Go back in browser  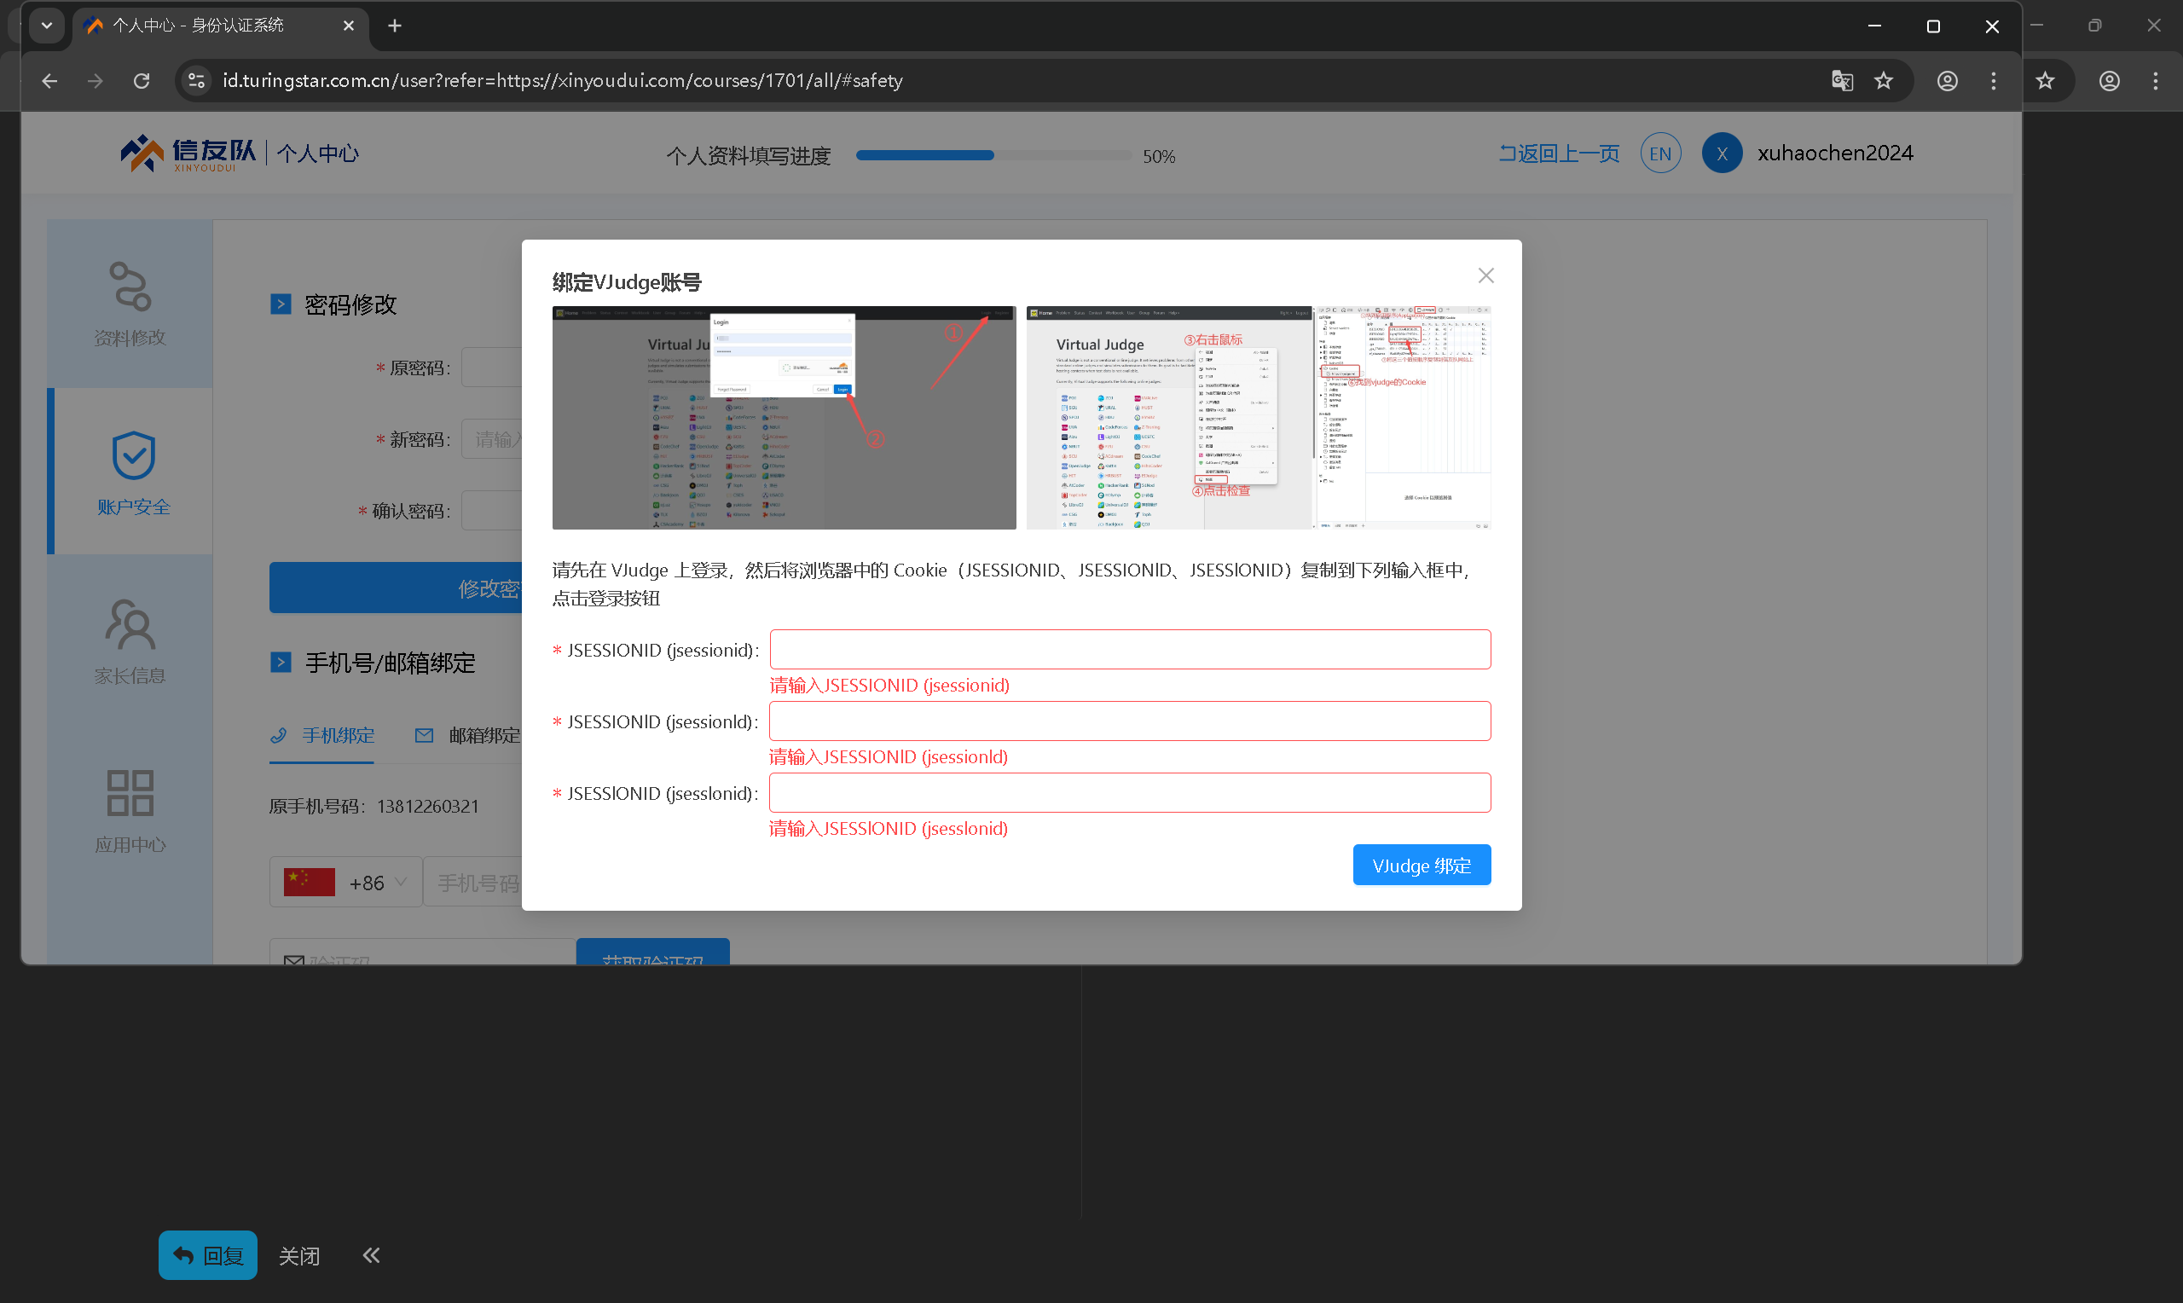pos(50,81)
